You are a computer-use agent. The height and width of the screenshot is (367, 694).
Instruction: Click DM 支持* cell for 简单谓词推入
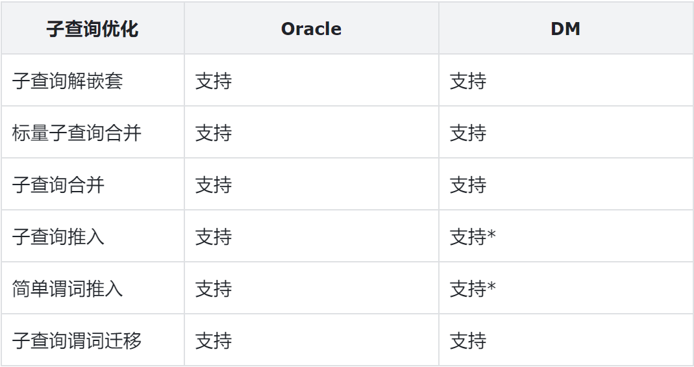click(473, 289)
